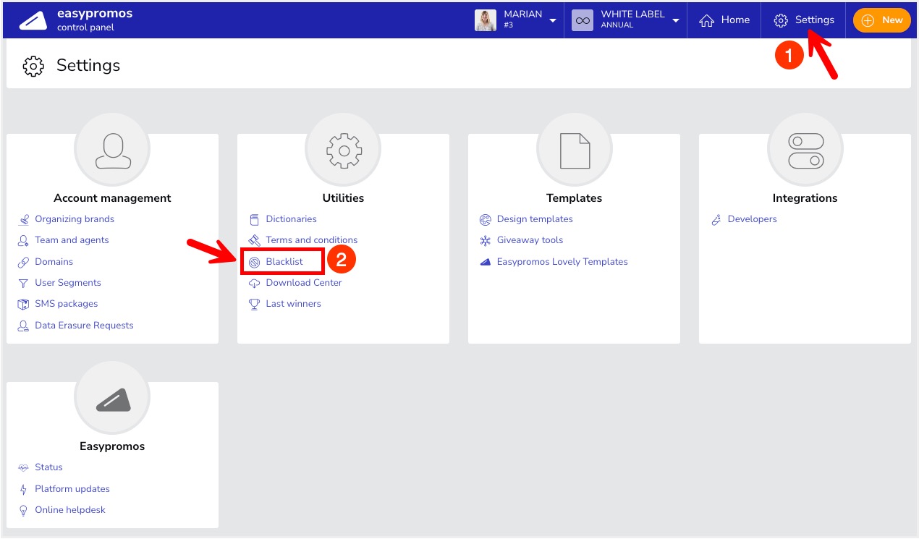
Task: Click the Utilities heading
Action: pyautogui.click(x=343, y=198)
